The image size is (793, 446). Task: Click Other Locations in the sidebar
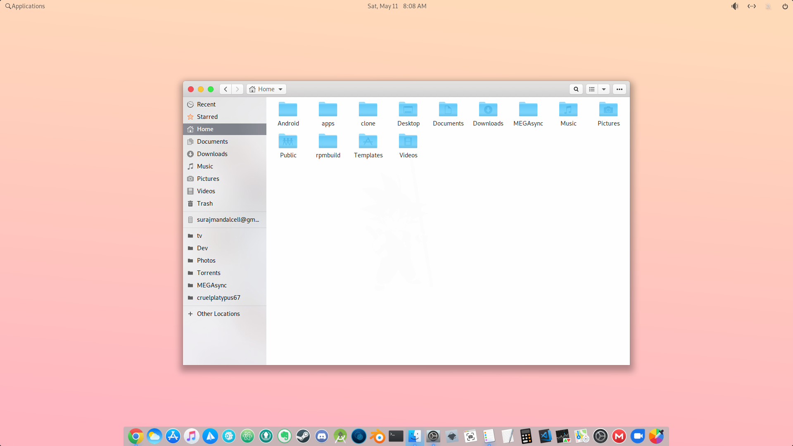(218, 314)
